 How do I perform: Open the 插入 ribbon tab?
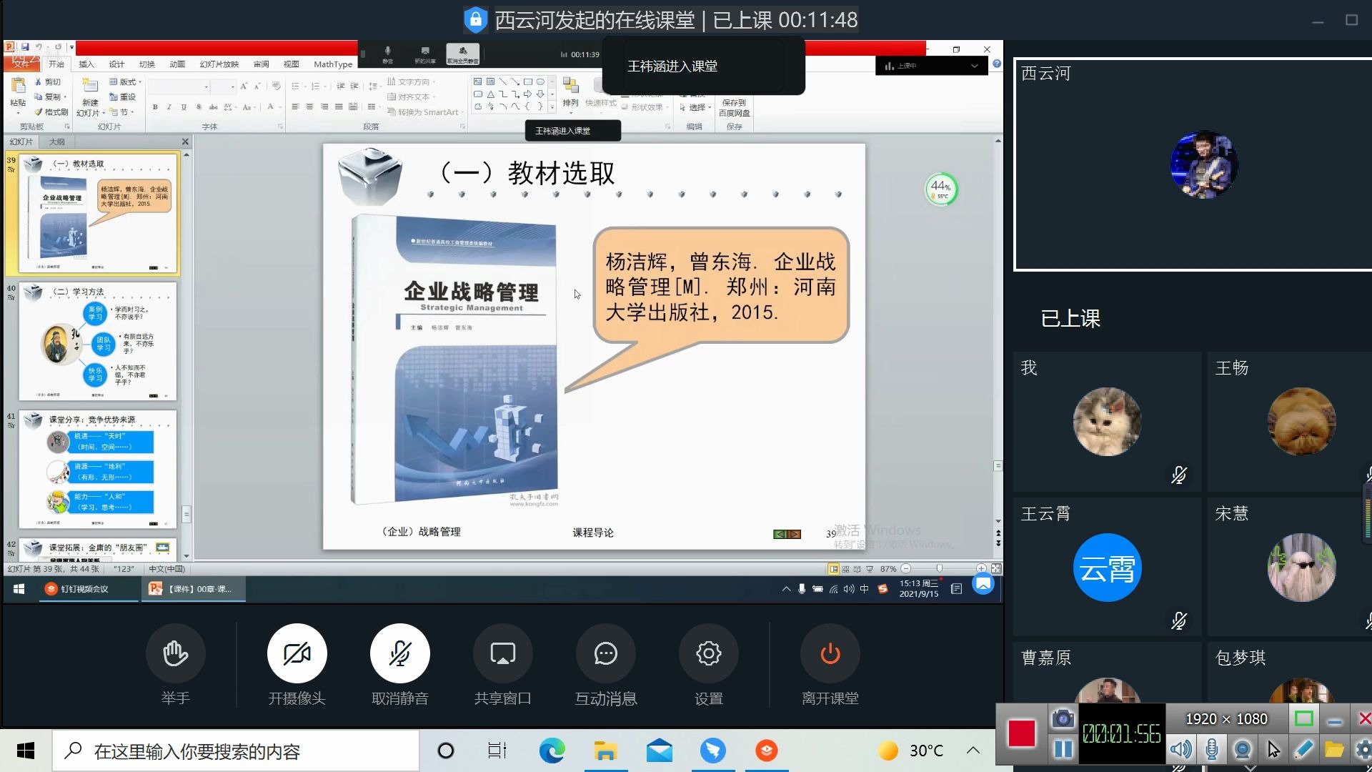coord(86,64)
